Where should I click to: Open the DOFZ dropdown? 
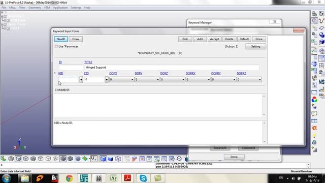173,79
